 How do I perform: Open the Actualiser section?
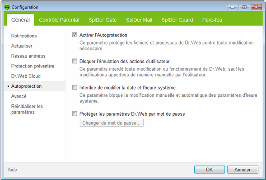click(x=22, y=46)
